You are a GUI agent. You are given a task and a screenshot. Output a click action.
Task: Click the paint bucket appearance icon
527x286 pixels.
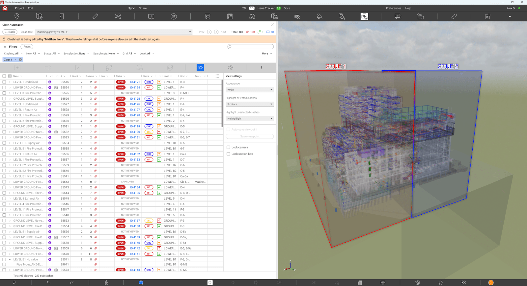[319, 16]
